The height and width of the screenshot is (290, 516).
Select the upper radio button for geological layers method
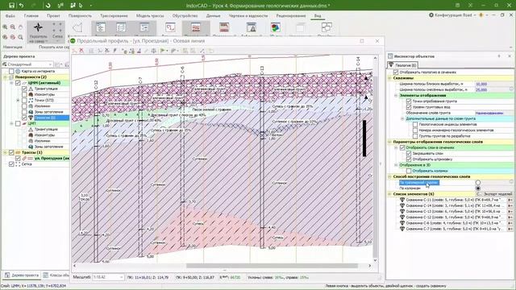pos(478,183)
